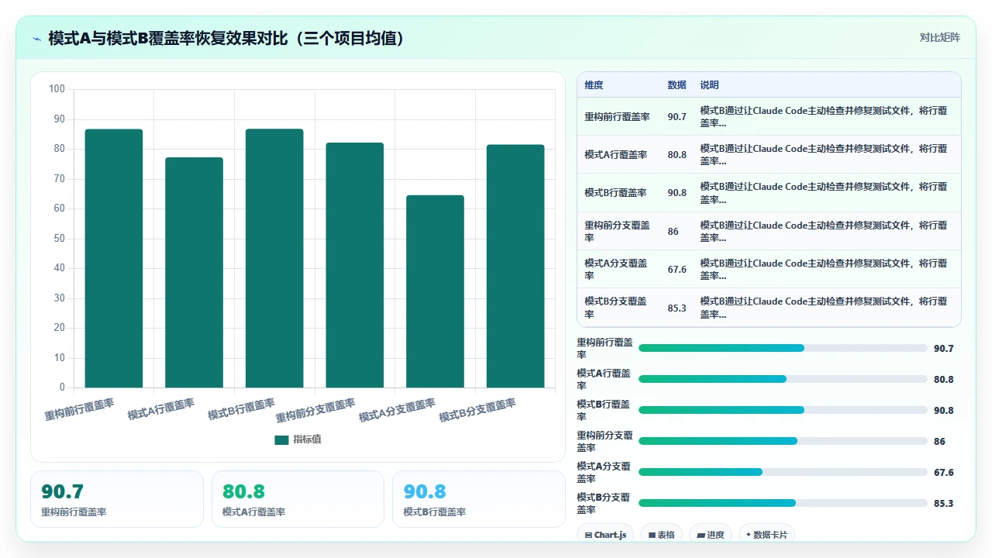Viewport: 992px width, 558px height.
Task: Click the 模式B行覆盖率 progress bar
Action: 783,410
